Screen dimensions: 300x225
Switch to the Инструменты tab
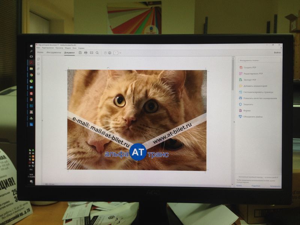pyautogui.click(x=54, y=52)
